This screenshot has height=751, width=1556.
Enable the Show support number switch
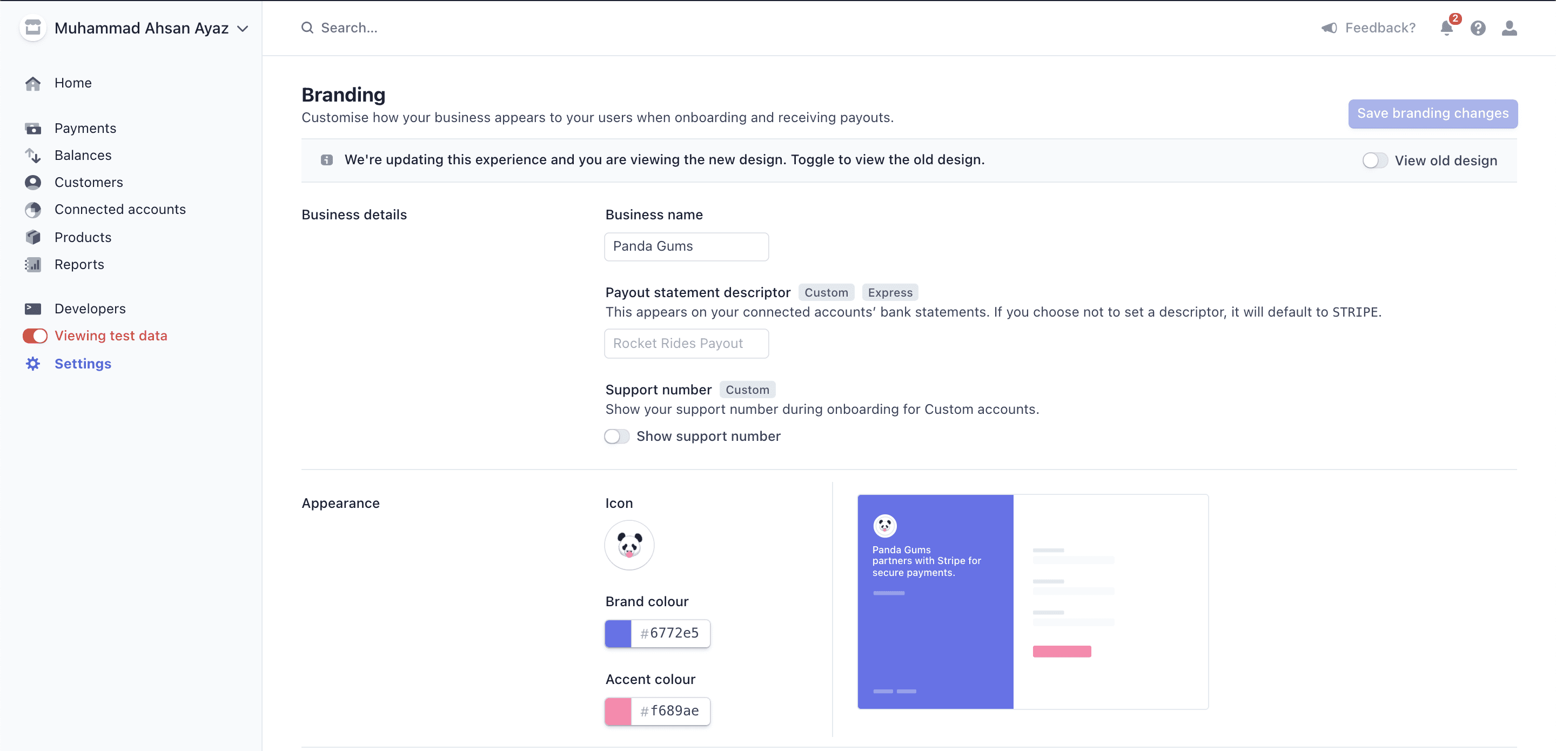[x=616, y=436]
